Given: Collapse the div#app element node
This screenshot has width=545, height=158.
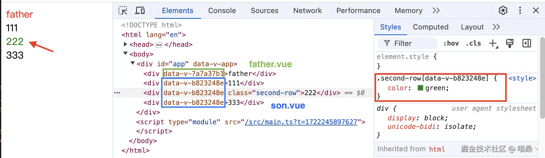Looking at the screenshot, I should pos(132,64).
